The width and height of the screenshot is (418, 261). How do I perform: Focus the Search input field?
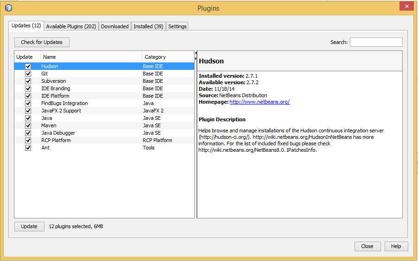[x=376, y=42]
